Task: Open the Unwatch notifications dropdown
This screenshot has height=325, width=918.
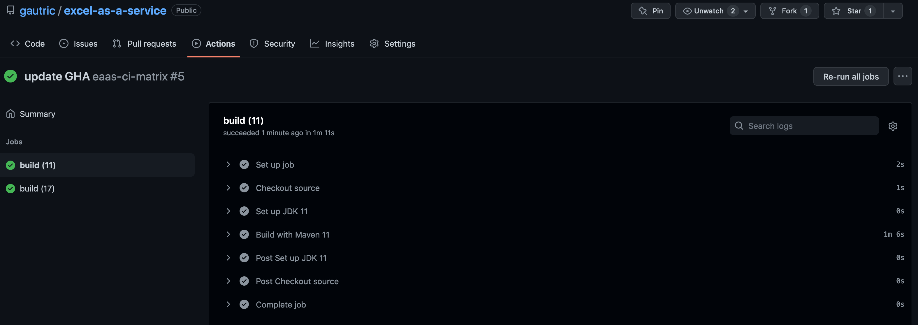Action: (715, 11)
